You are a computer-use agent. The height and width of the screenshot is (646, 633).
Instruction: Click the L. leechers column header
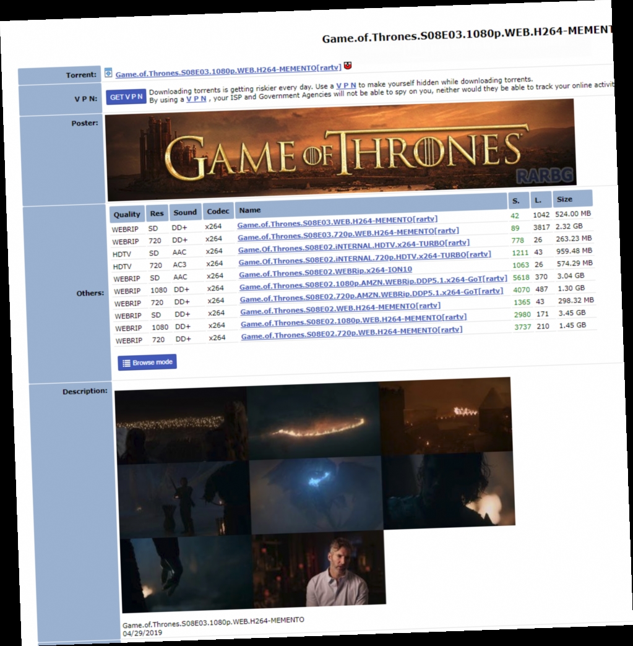pyautogui.click(x=540, y=200)
